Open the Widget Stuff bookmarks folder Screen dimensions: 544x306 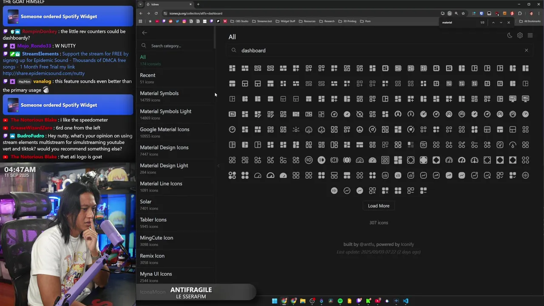pos(285,21)
